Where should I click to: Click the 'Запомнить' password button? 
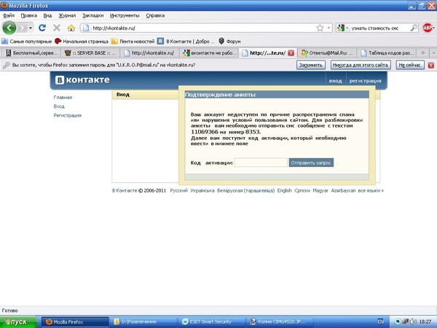tap(311, 65)
